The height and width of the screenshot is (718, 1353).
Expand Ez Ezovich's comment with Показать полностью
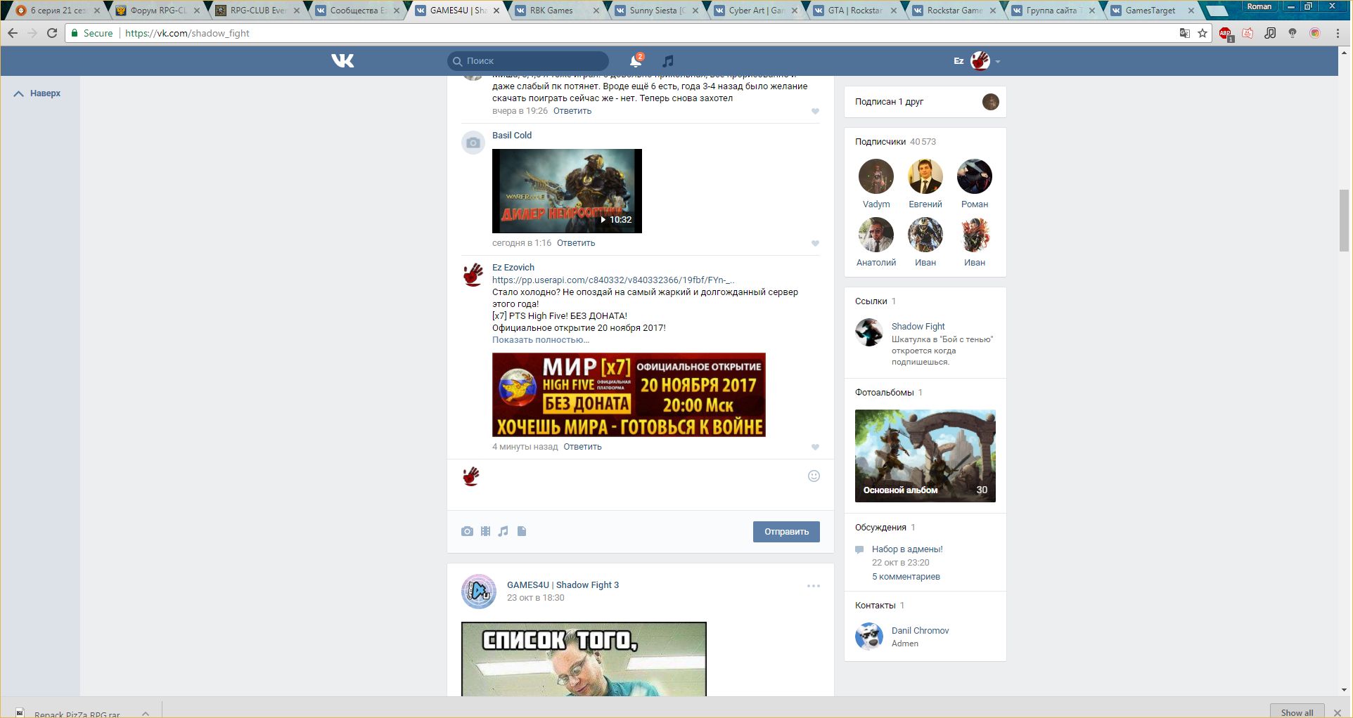tap(541, 340)
